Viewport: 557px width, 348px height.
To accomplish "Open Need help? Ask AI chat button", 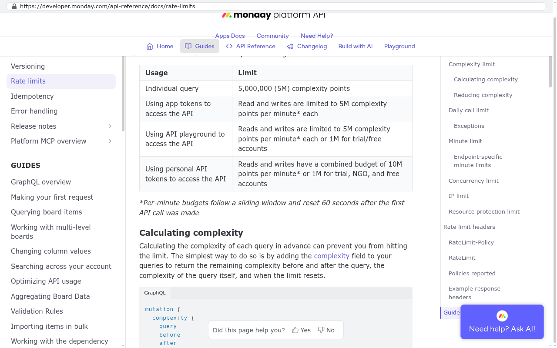I will (x=502, y=322).
